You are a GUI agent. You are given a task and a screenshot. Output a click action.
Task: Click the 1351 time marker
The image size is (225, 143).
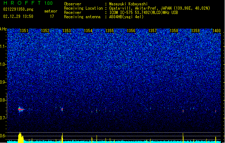click(x=24, y=31)
